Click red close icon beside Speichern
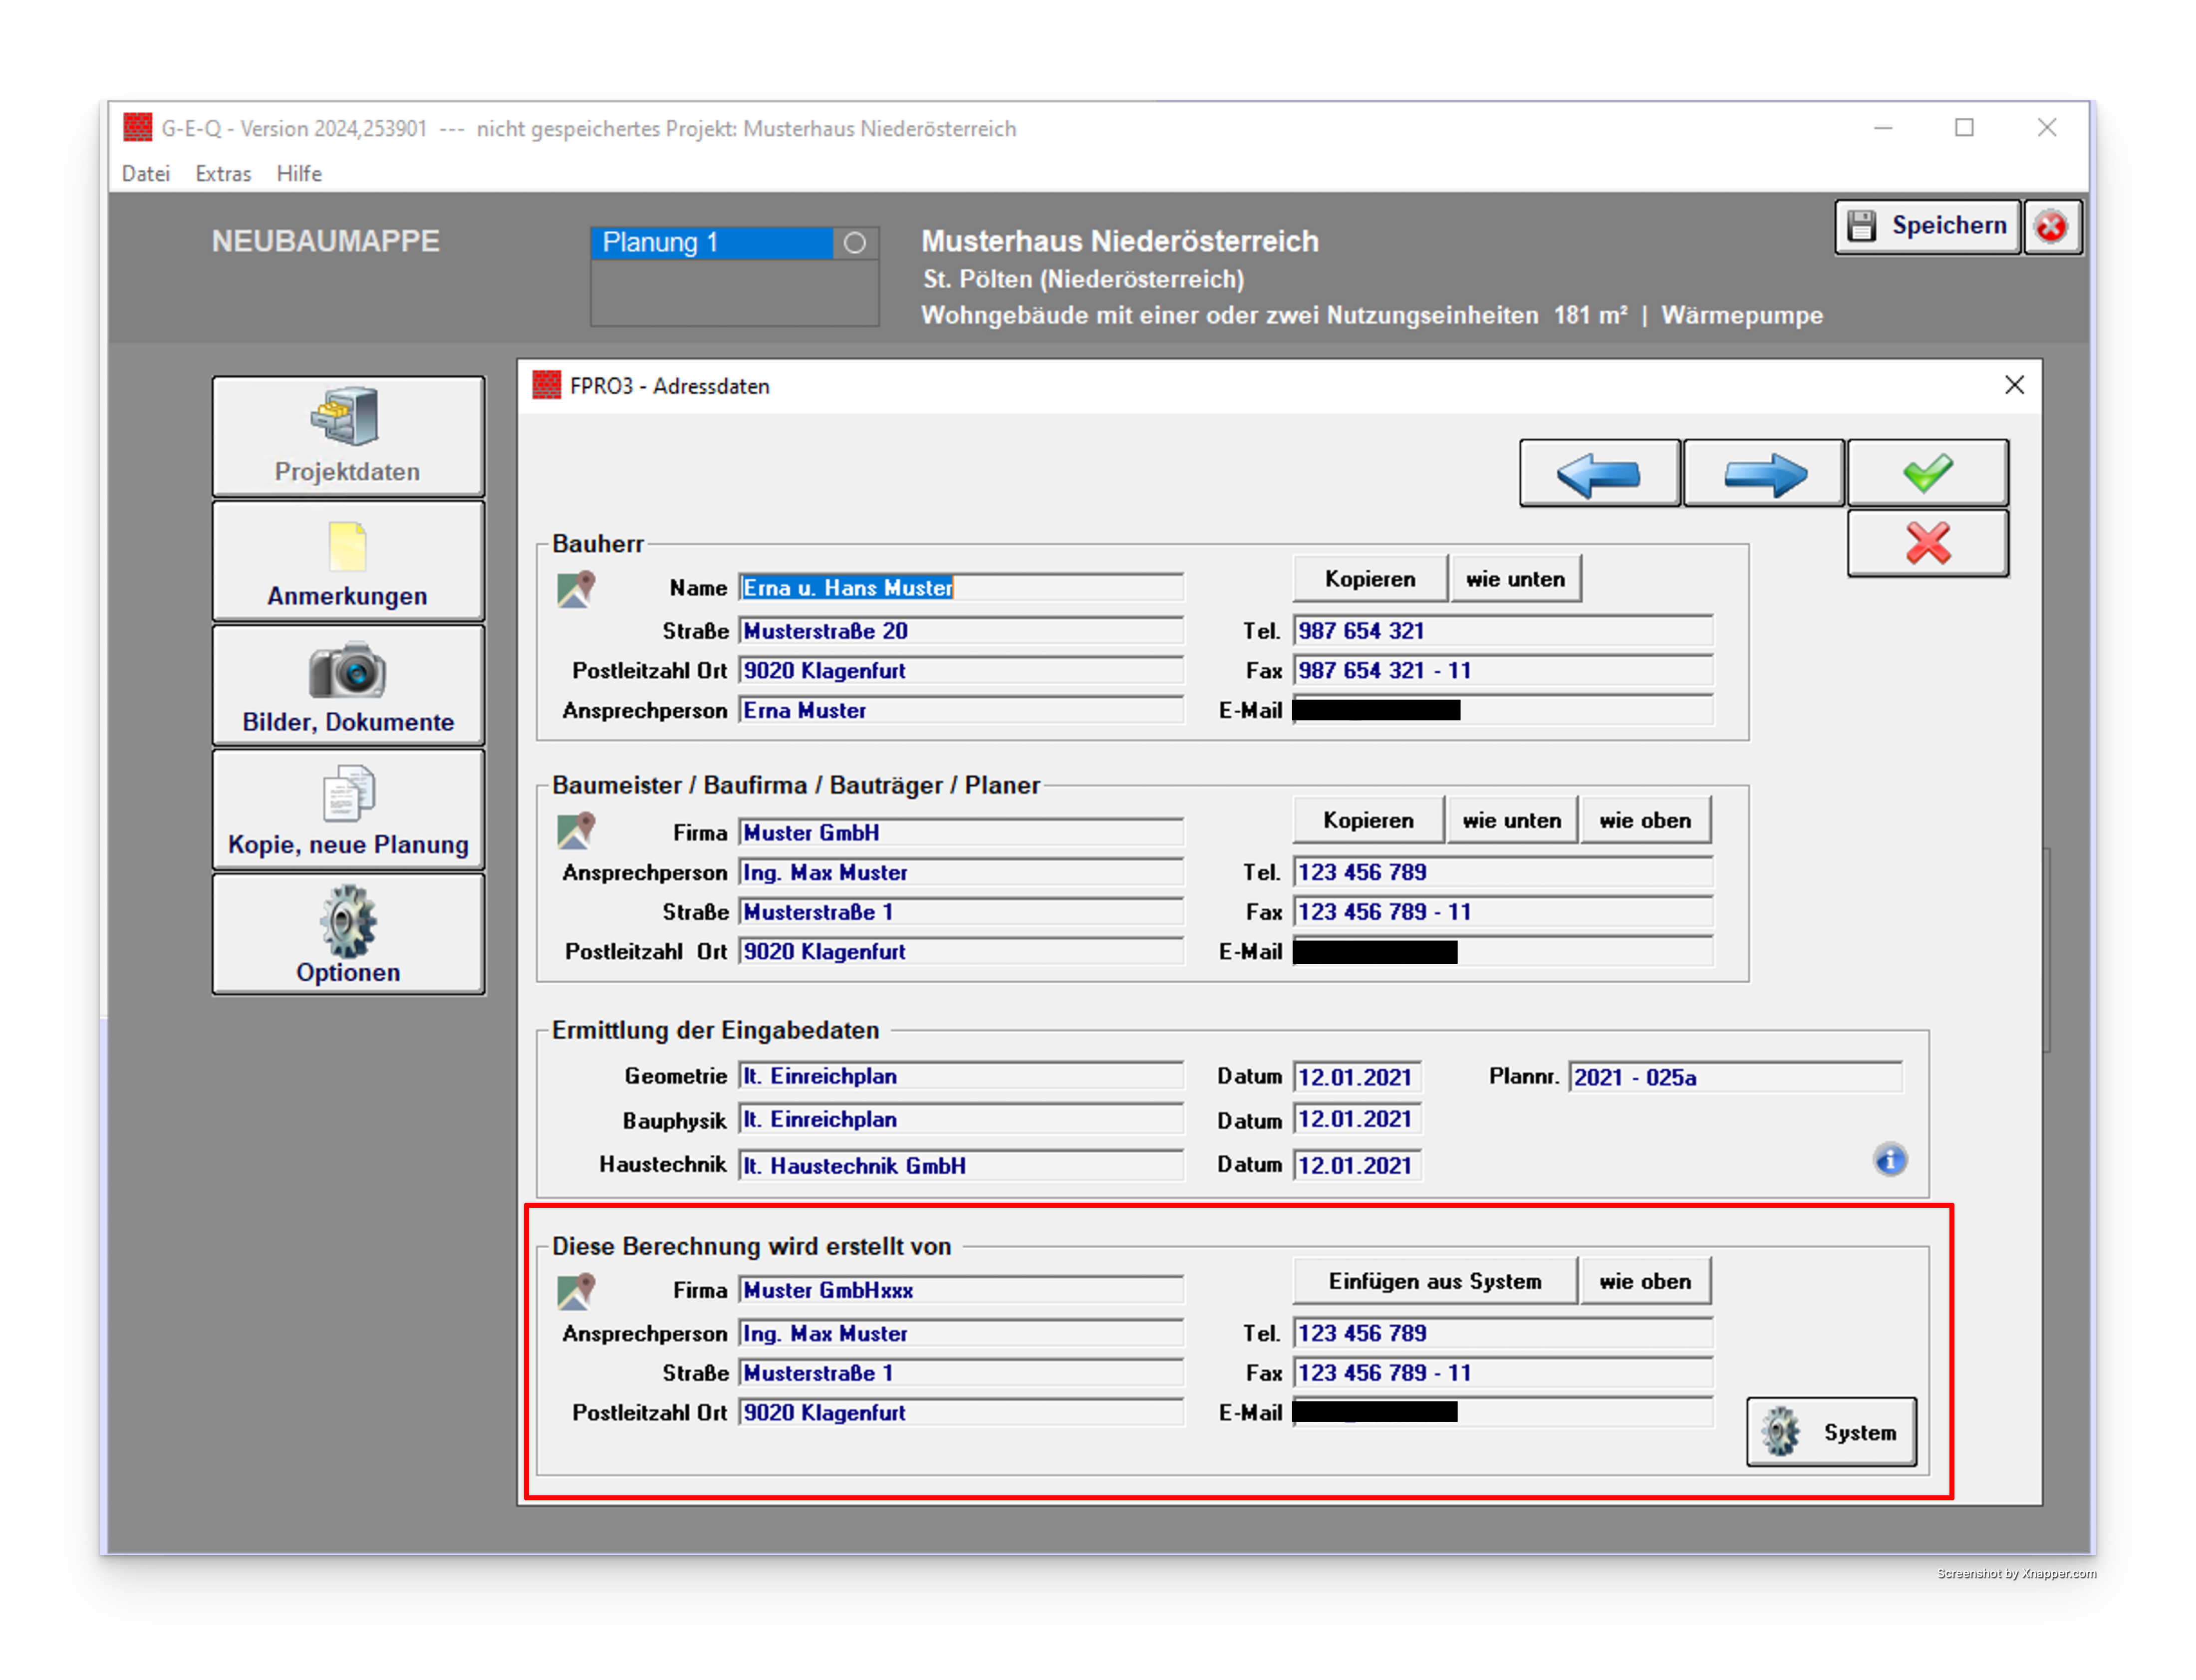 2052,227
